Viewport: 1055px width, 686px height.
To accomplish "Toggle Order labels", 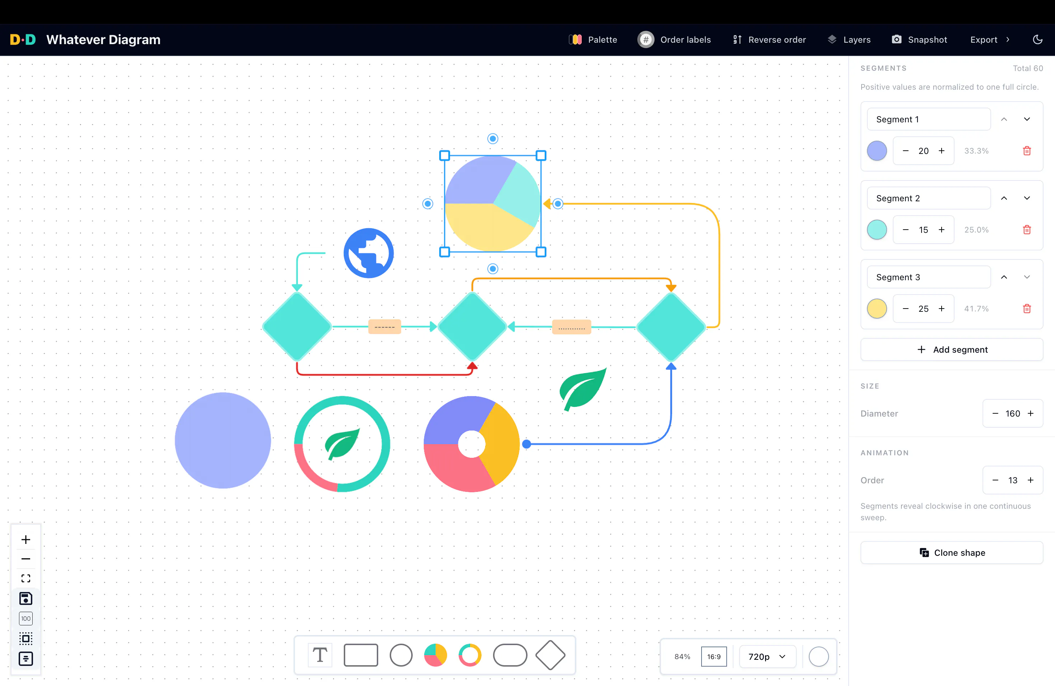I will (x=674, y=39).
